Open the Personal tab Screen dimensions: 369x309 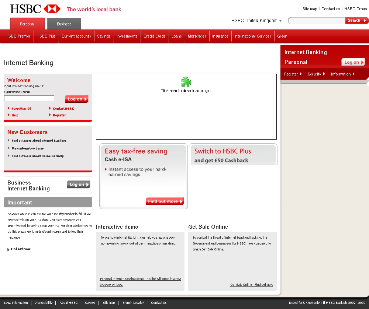[27, 24]
